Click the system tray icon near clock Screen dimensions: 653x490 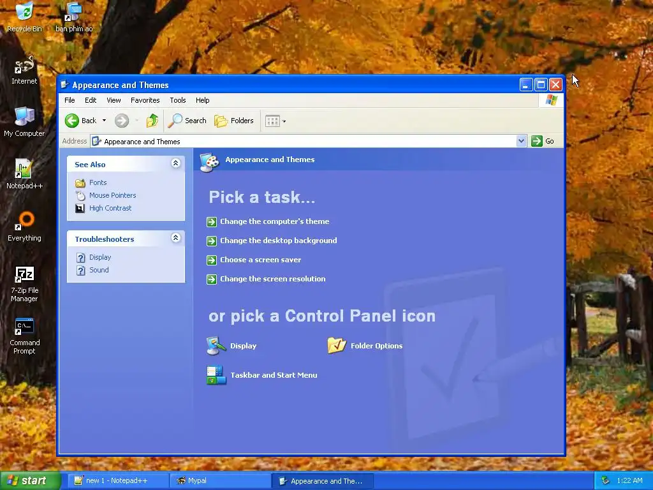click(x=606, y=481)
